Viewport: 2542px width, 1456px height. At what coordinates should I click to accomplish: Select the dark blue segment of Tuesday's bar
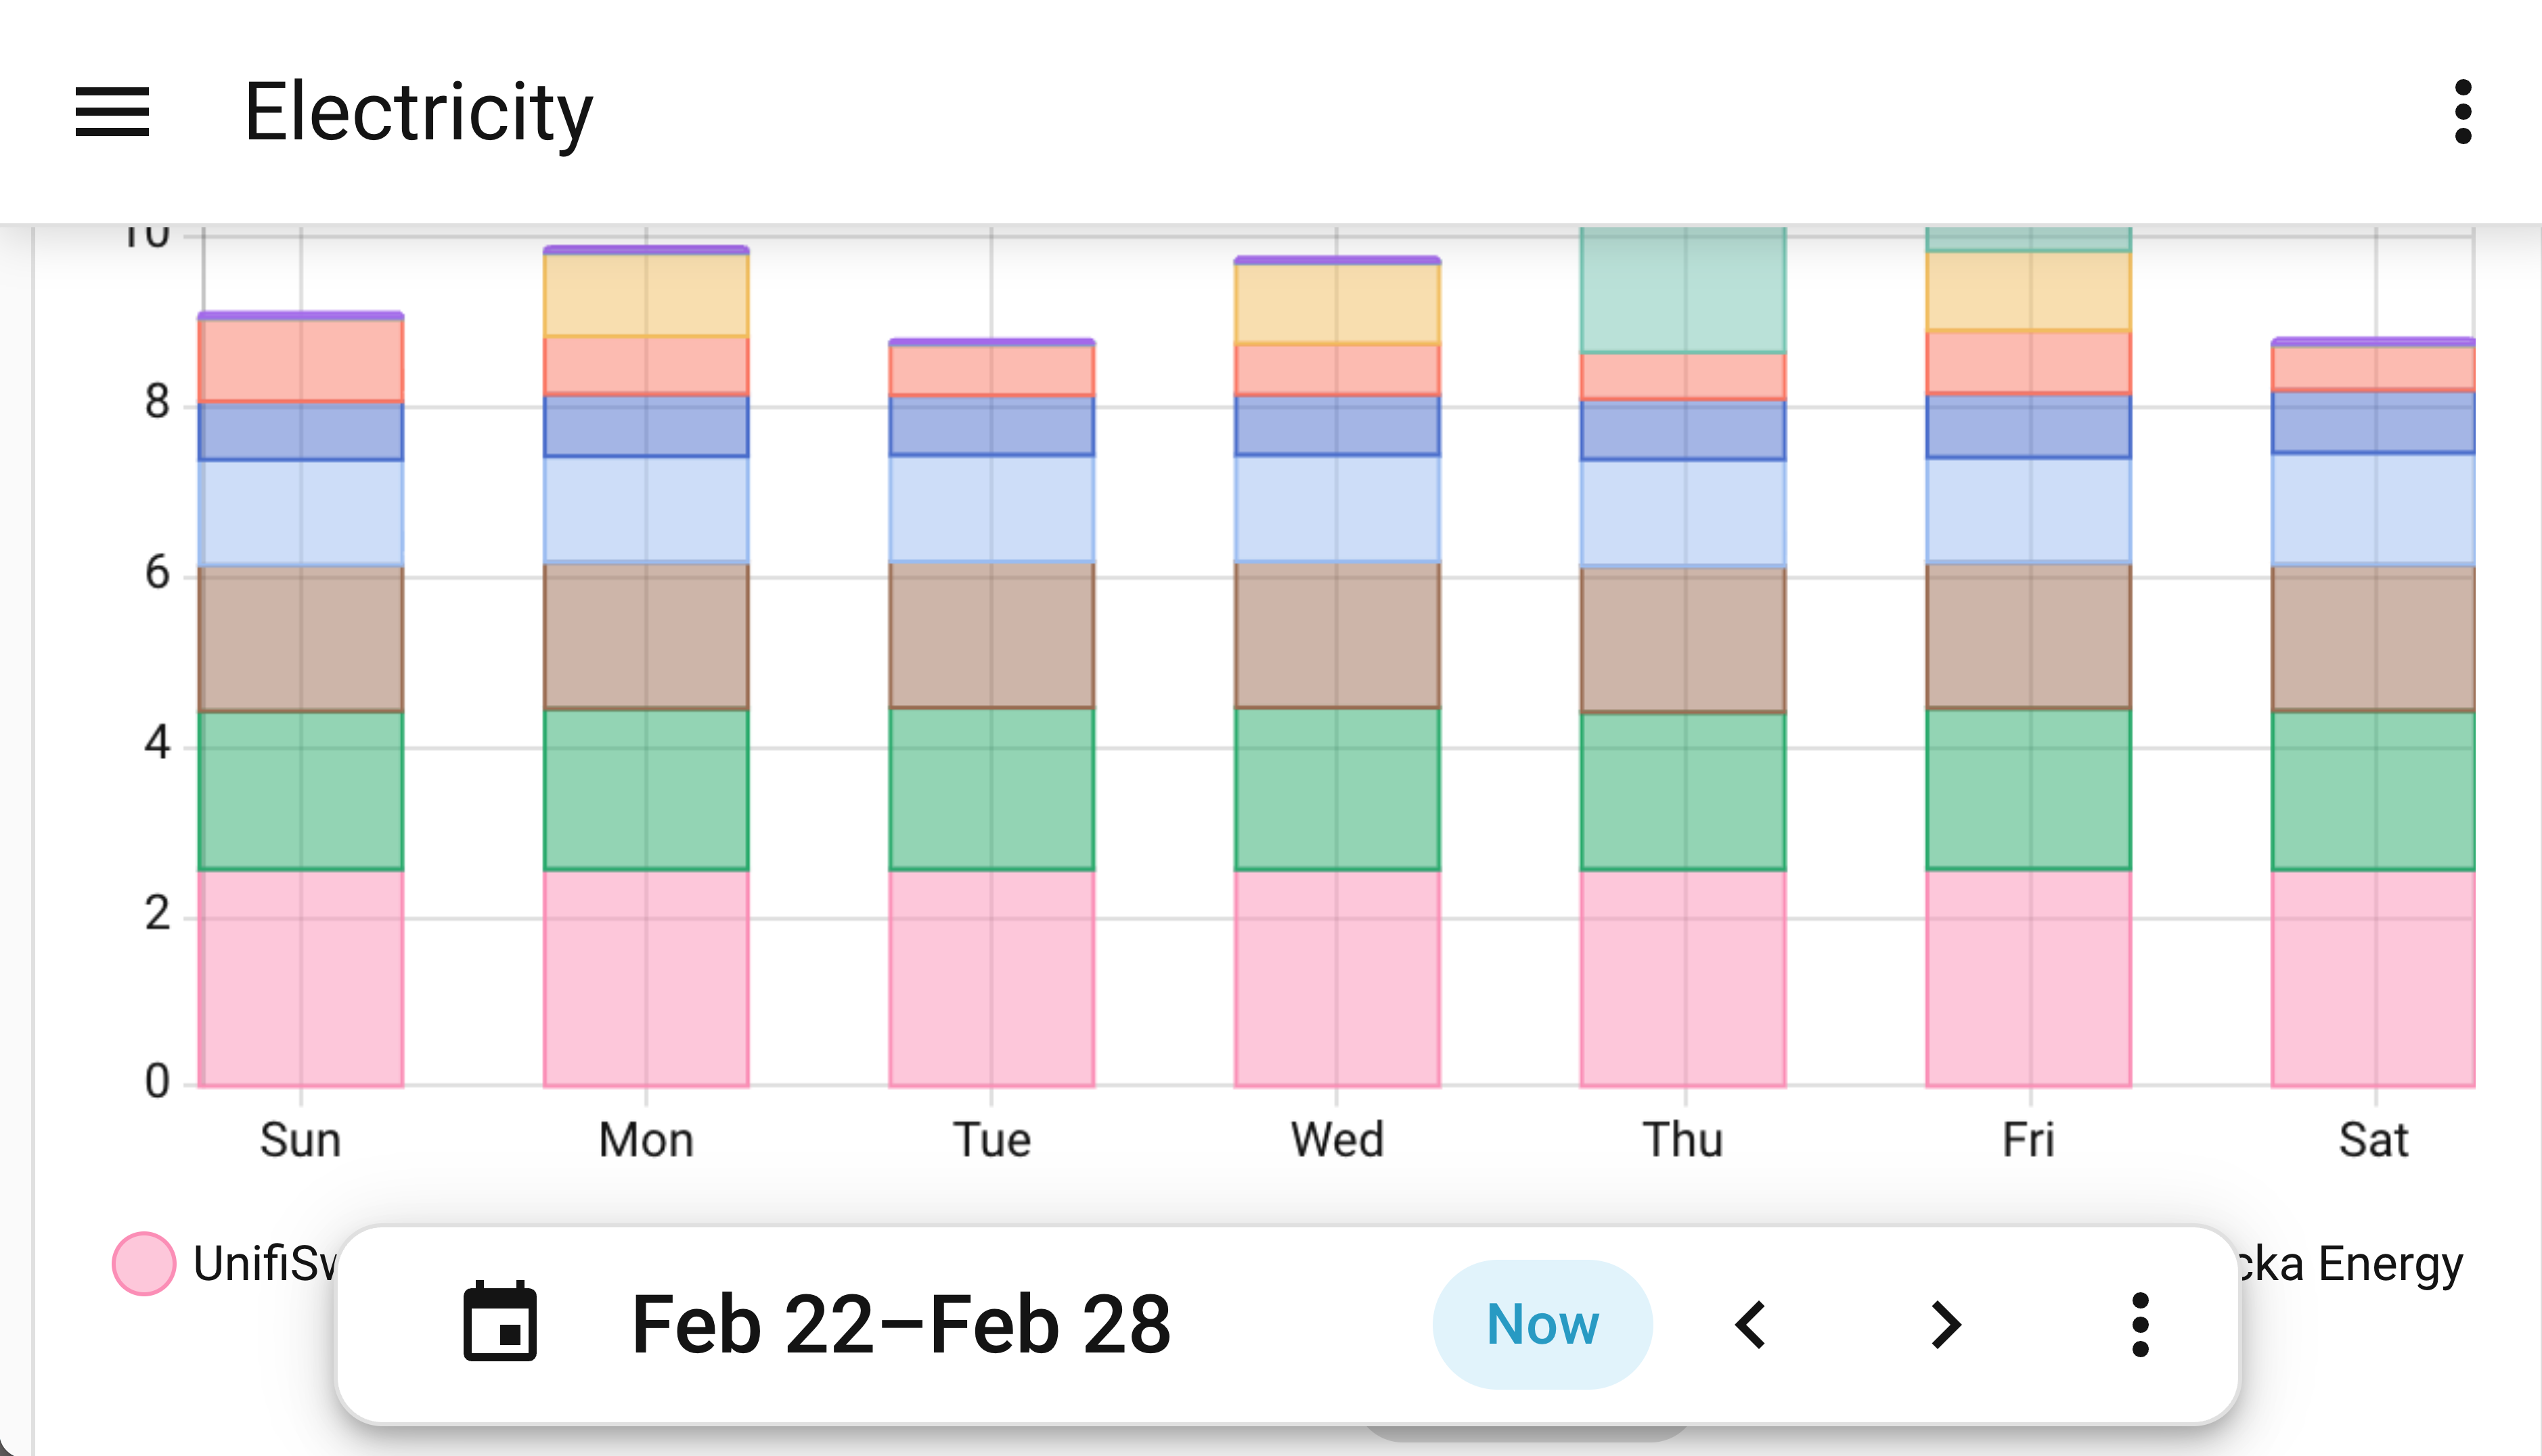[x=991, y=426]
